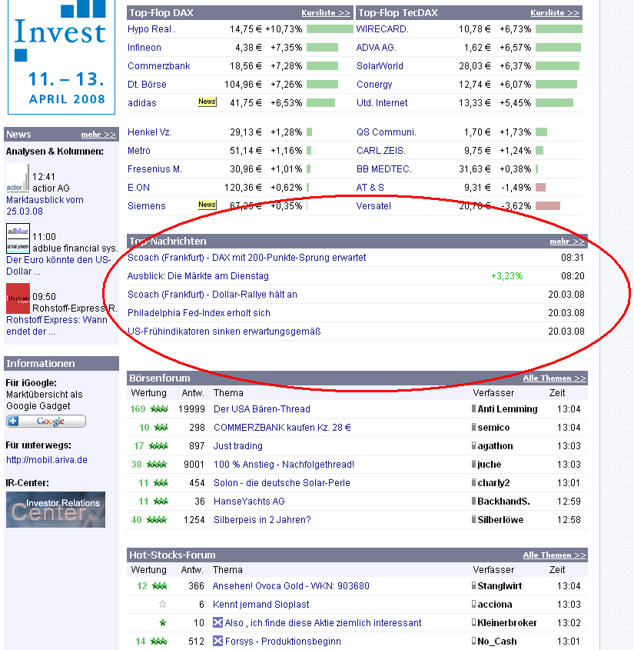
Task: Click the user icon beside No_Cash
Action: point(473,641)
